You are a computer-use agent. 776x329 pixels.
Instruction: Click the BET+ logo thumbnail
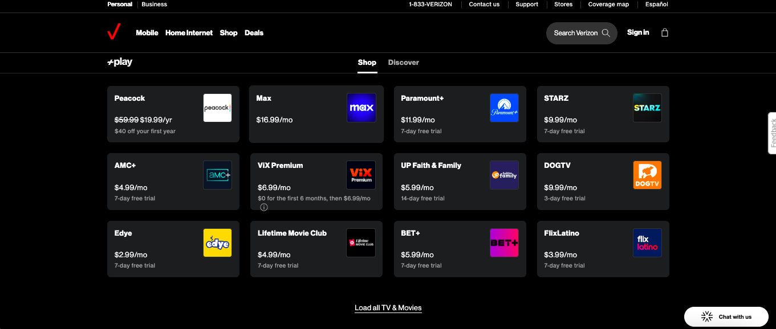[x=504, y=242]
